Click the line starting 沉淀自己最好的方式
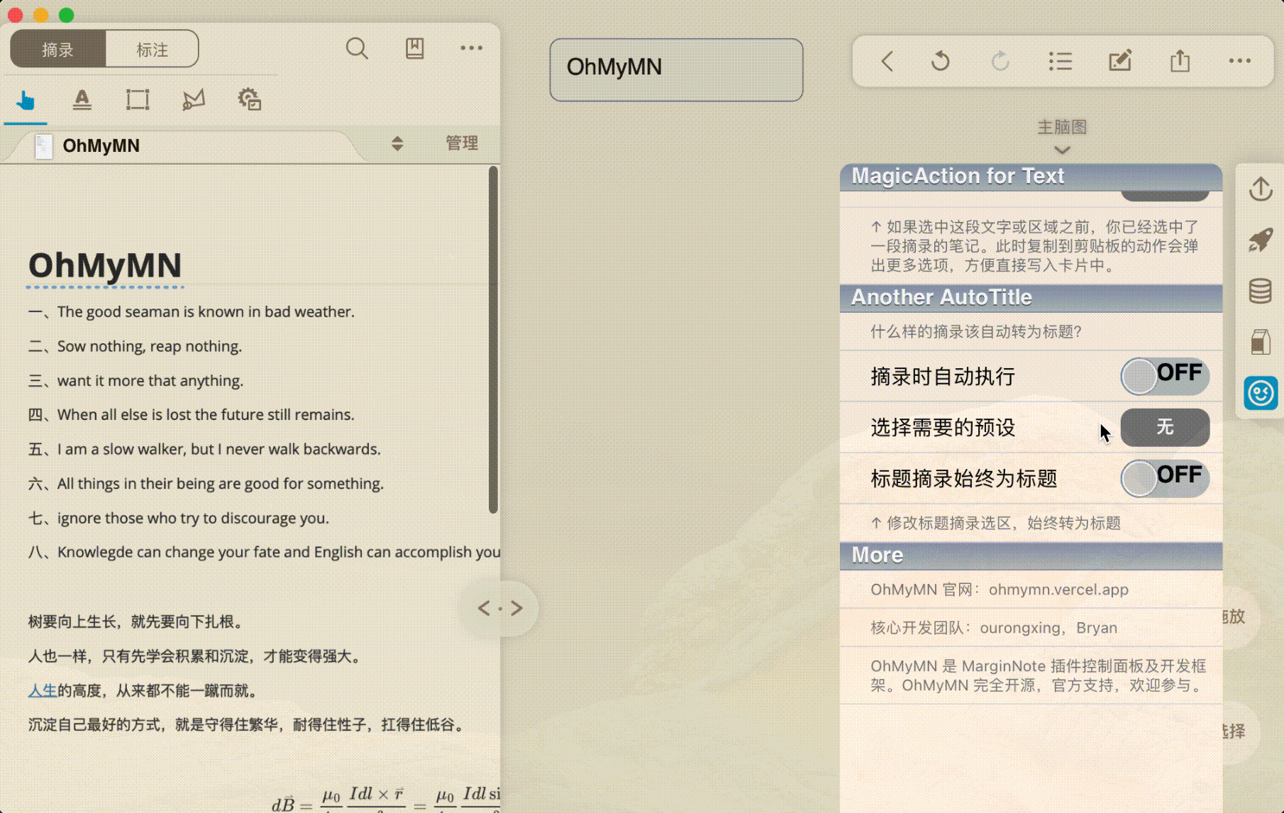The width and height of the screenshot is (1284, 813). click(x=248, y=724)
